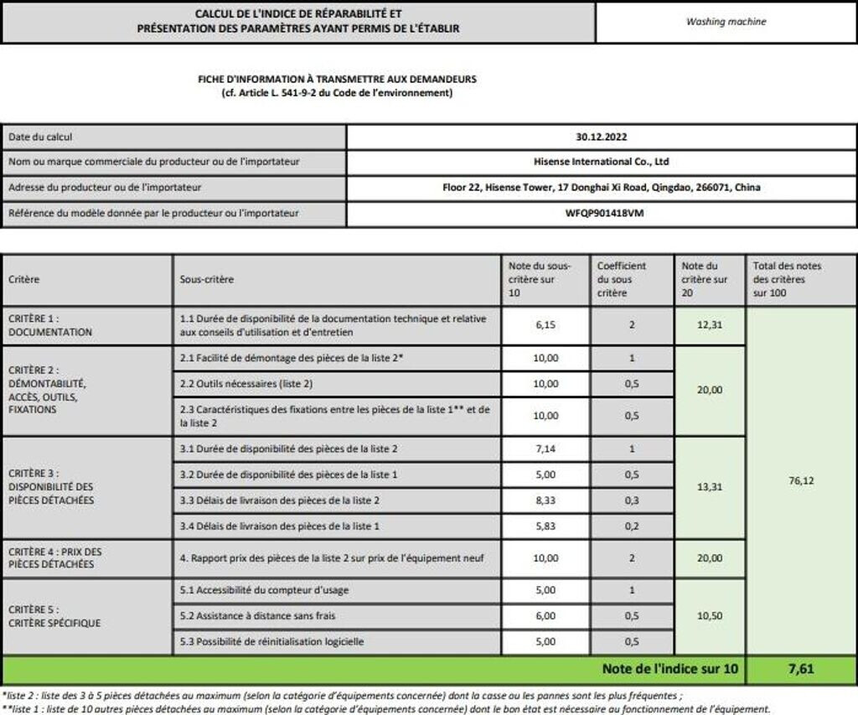
Task: Select the 8,33 delivery delay score
Action: pyautogui.click(x=545, y=500)
